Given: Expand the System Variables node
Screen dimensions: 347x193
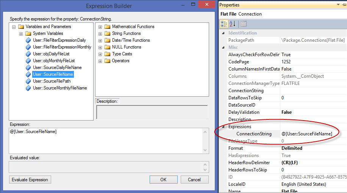Looking at the screenshot, I should coord(21,33).
